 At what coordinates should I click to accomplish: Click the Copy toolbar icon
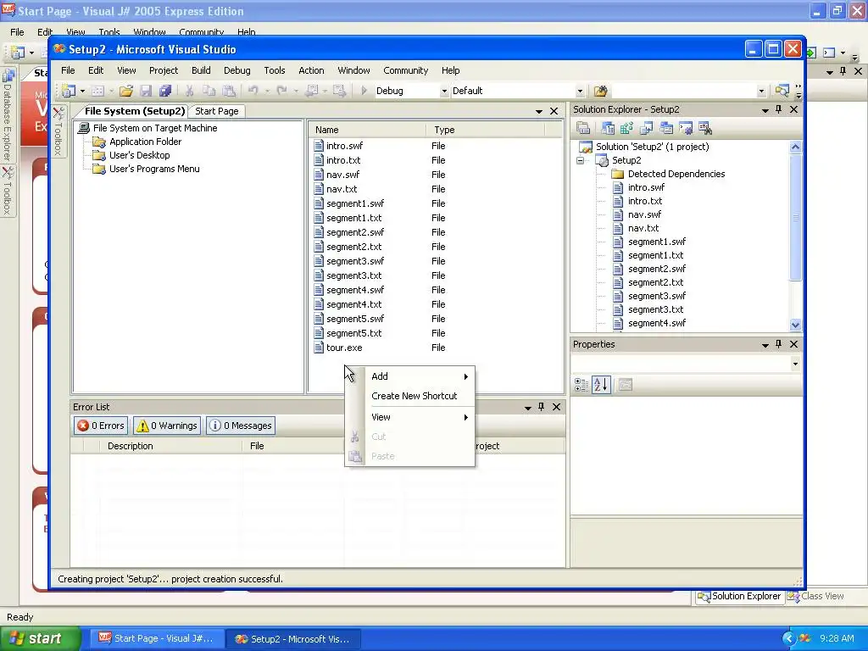click(x=209, y=91)
